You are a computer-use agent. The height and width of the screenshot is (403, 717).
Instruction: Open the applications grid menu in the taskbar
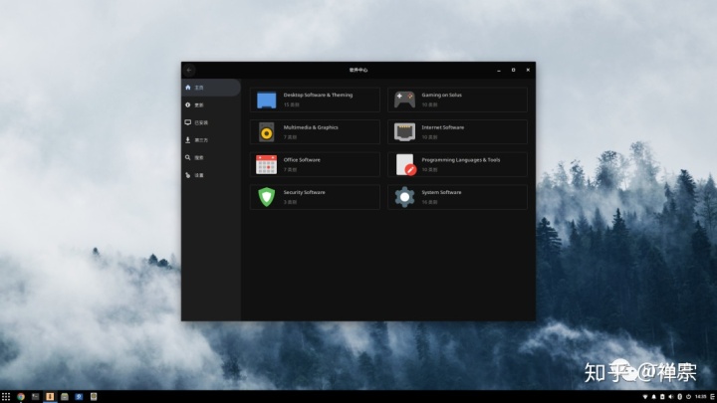pyautogui.click(x=6, y=397)
